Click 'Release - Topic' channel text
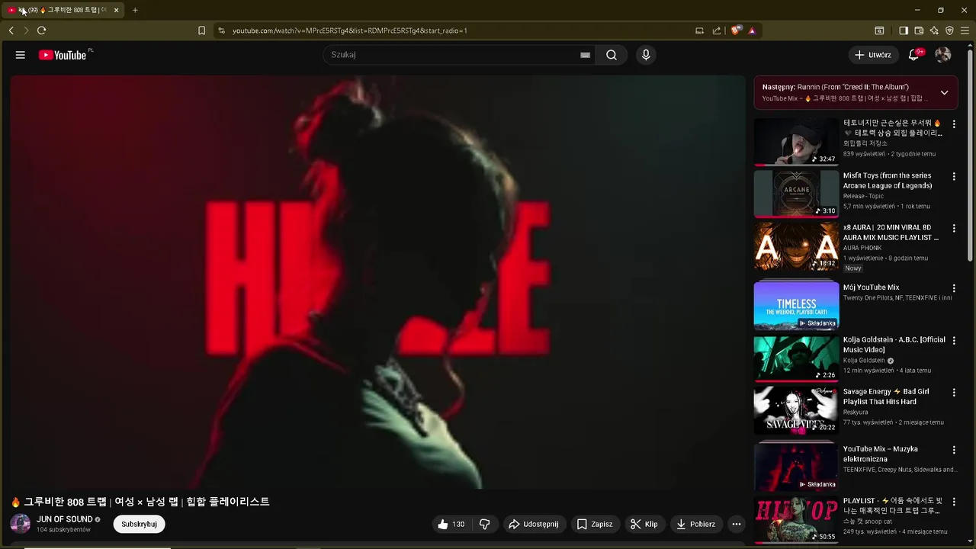976x549 pixels. (863, 196)
